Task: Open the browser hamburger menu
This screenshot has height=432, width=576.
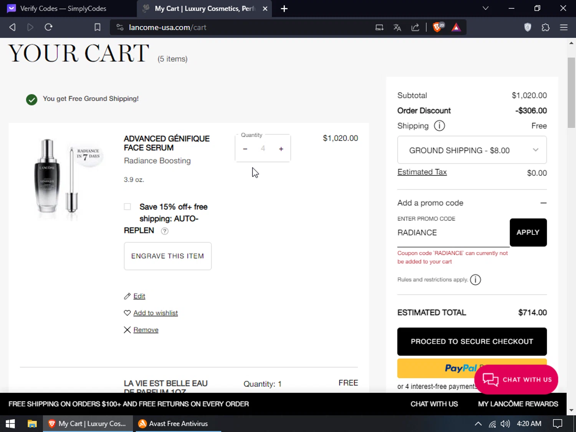Action: (x=564, y=27)
